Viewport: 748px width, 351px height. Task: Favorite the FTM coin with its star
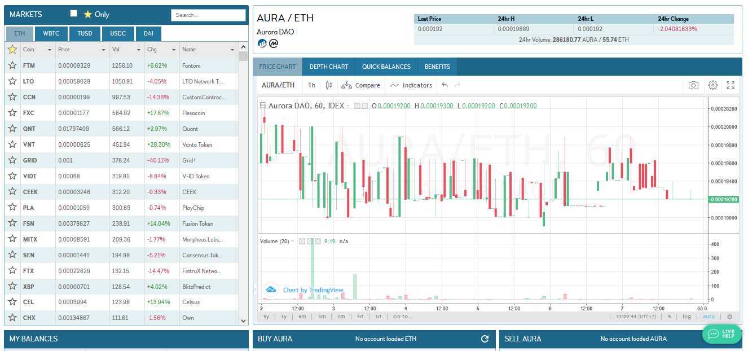[12, 65]
